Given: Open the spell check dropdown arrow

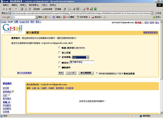Looking at the screenshot, I should tap(89, 17).
